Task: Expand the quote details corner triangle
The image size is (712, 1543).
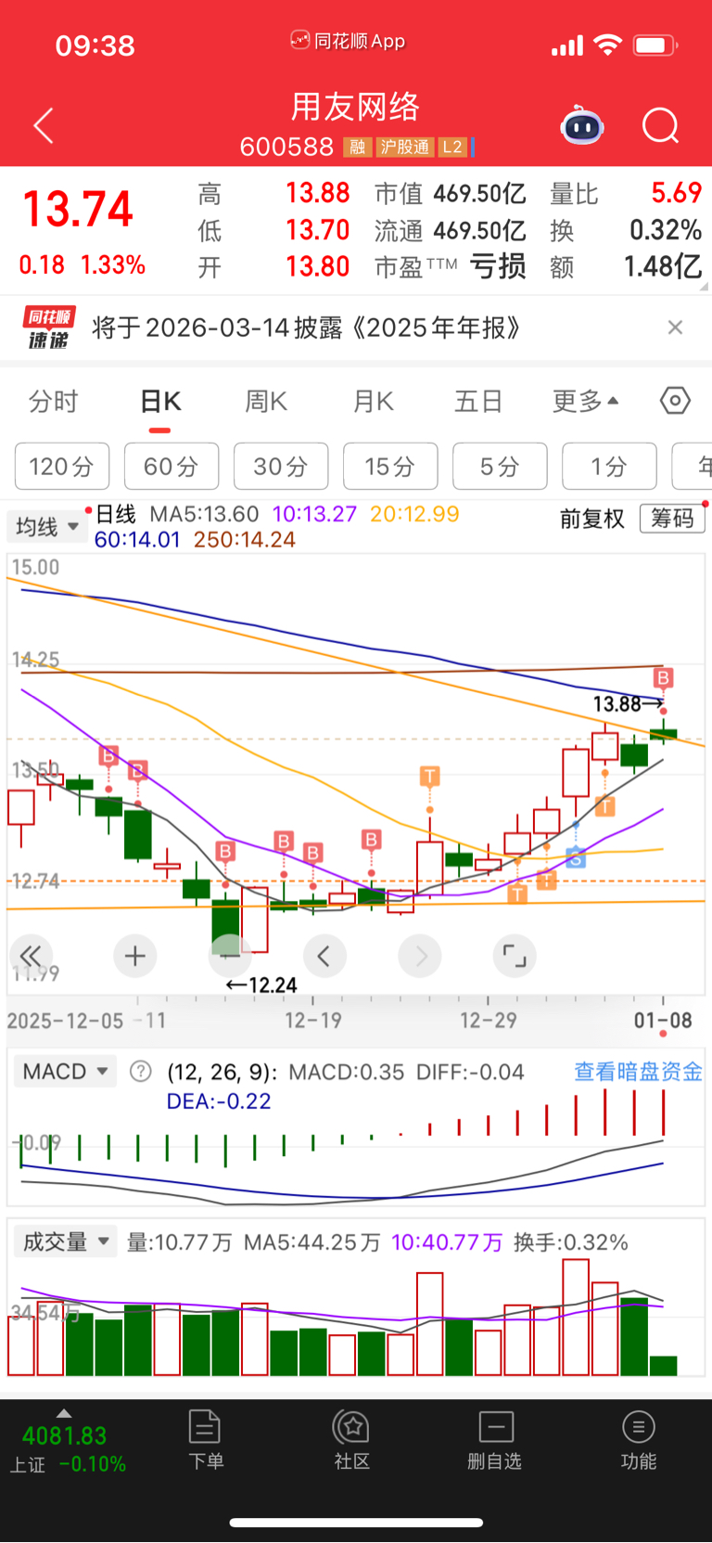Action: [703, 286]
